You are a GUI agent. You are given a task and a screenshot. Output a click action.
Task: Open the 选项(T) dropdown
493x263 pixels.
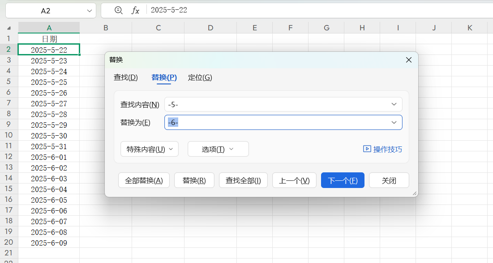(x=218, y=149)
